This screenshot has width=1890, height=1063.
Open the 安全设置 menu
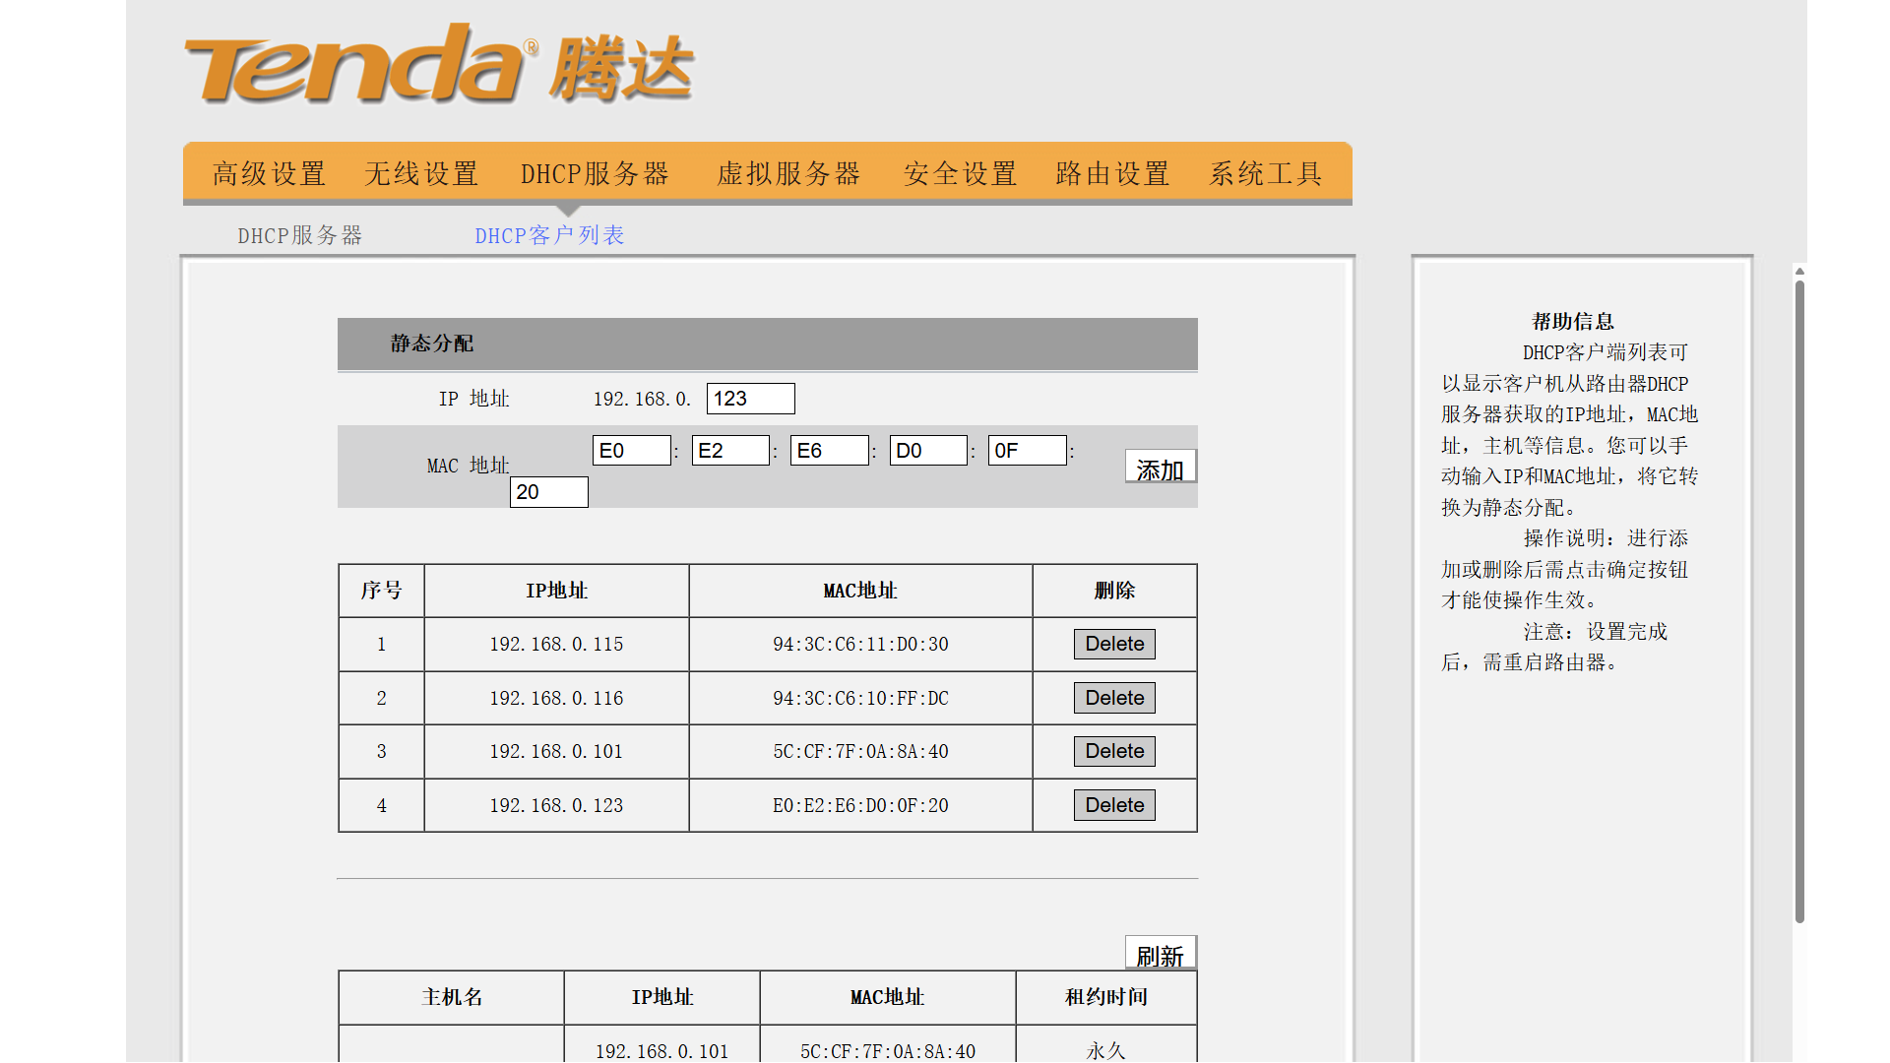tap(960, 174)
